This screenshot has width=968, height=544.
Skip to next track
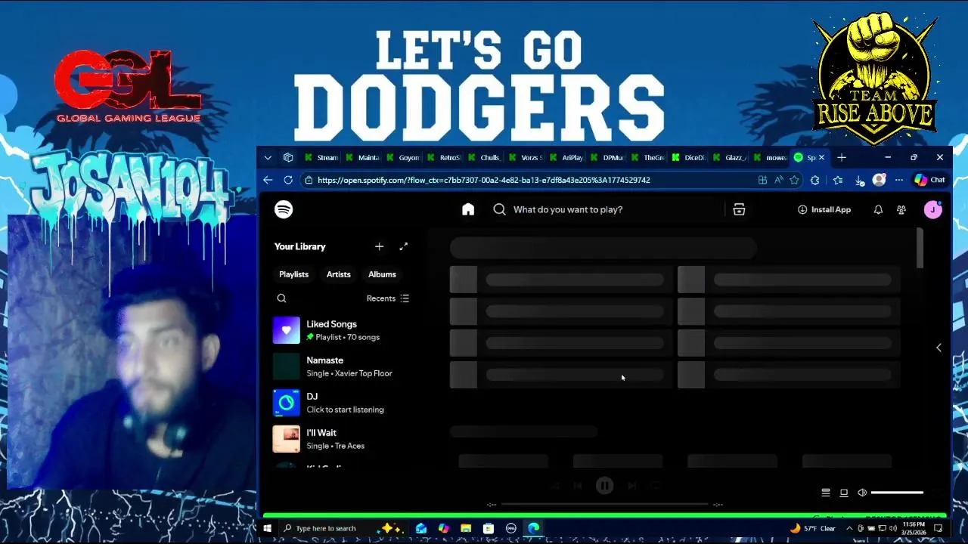(631, 486)
